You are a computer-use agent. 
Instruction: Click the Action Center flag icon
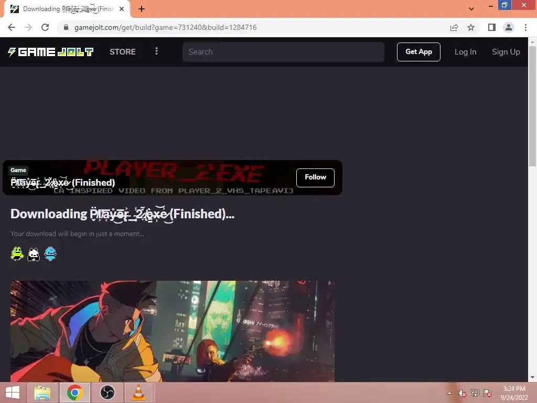(x=488, y=393)
